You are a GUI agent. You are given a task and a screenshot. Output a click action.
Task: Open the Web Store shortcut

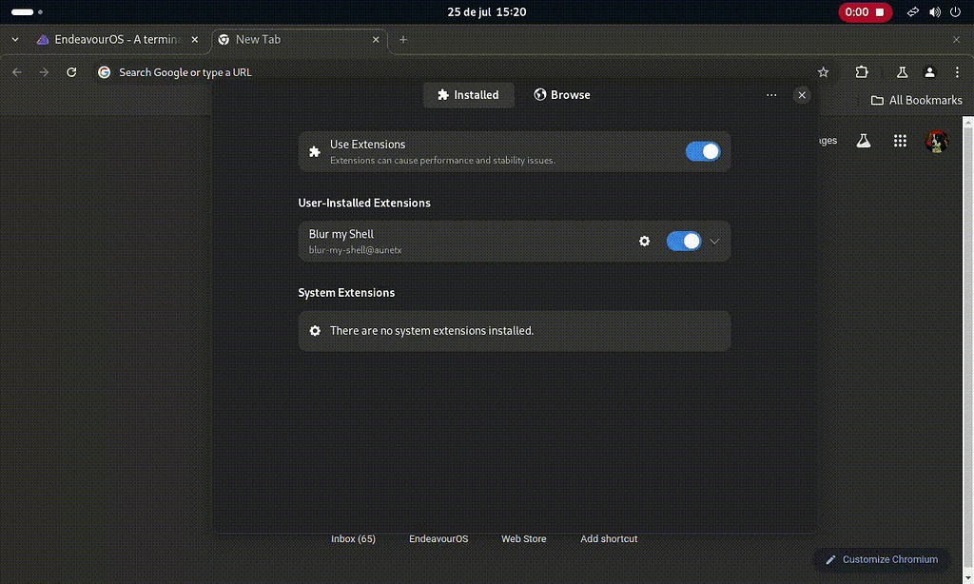pos(523,538)
